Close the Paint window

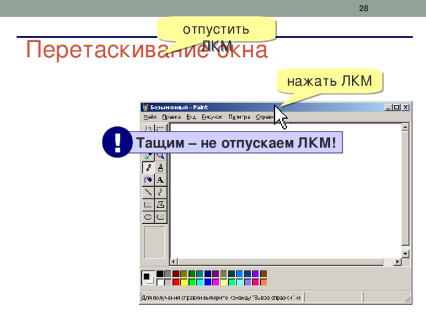405,107
